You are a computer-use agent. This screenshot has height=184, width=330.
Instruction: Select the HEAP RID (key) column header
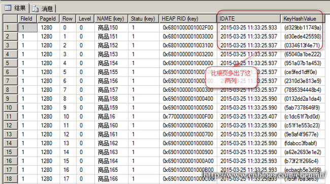click(x=188, y=19)
